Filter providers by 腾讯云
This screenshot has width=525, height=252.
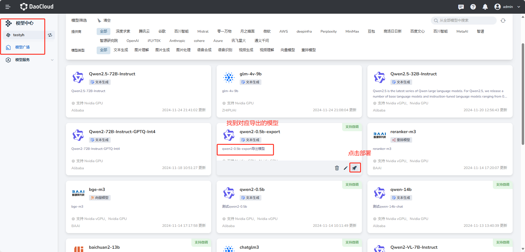click(x=144, y=31)
